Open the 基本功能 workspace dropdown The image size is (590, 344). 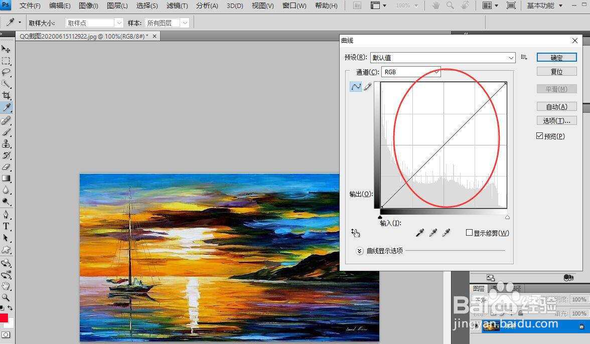(545, 6)
